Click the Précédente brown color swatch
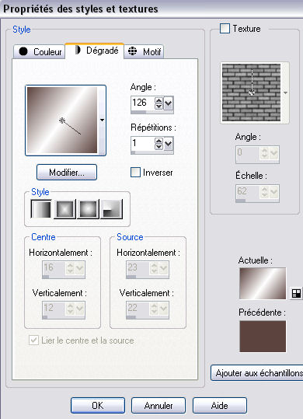This screenshot has width=303, height=419. (x=263, y=337)
